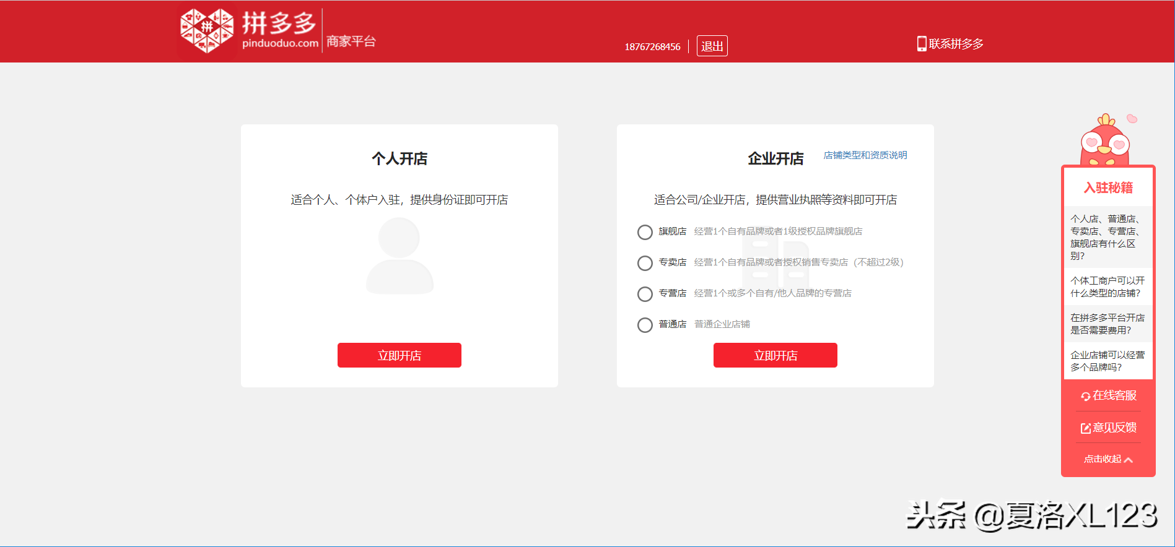Screen dimensions: 1175x547
Task: Click the 入驻秘籍 sidebar title
Action: coord(1108,187)
